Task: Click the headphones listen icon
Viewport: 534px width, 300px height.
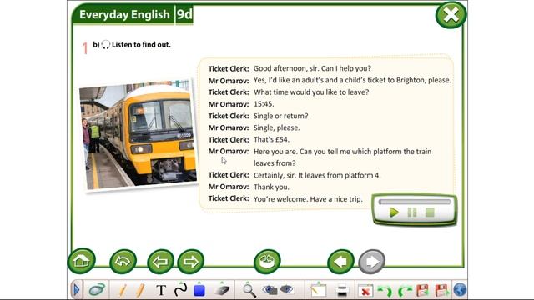Action: [x=106, y=44]
